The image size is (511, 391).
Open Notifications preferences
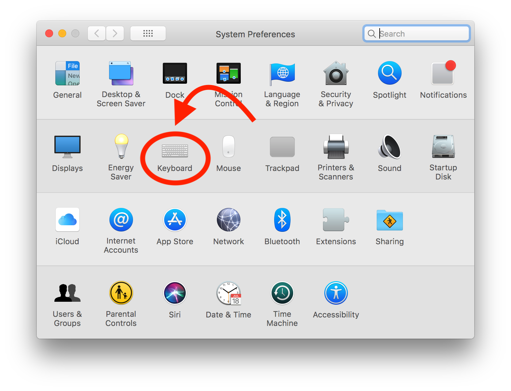click(443, 73)
